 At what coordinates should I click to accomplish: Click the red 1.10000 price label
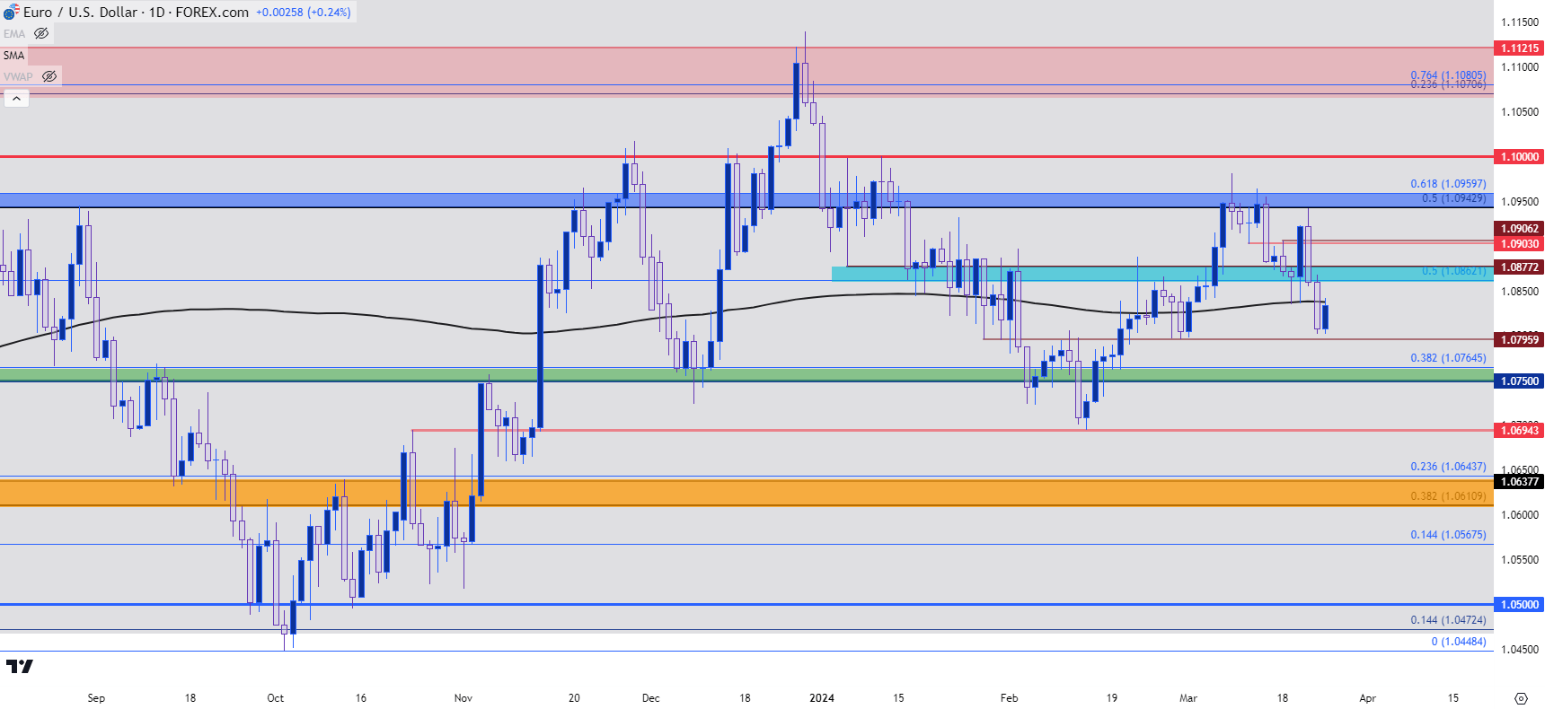click(1519, 157)
